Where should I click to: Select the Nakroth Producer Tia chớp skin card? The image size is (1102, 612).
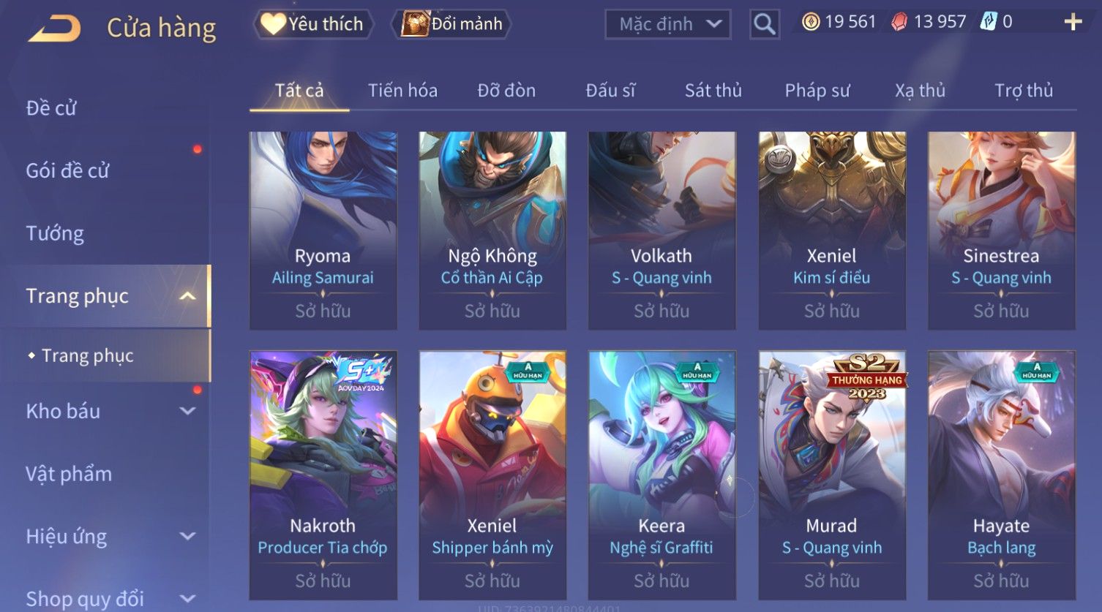coord(323,475)
